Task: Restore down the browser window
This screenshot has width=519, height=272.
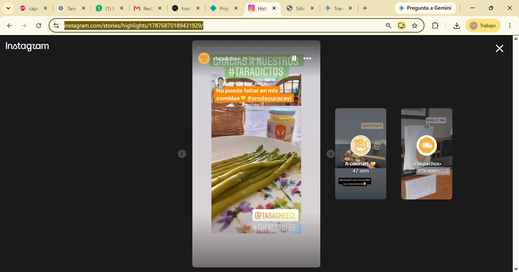Action: coord(491,8)
